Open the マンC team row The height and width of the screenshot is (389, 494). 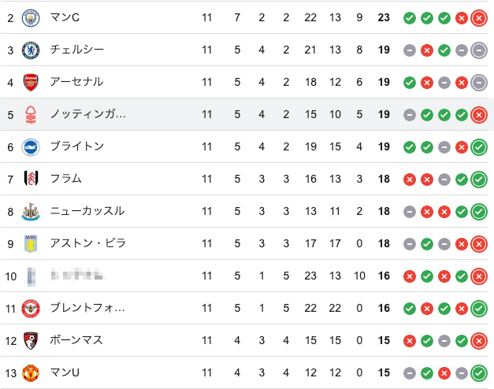pos(247,17)
